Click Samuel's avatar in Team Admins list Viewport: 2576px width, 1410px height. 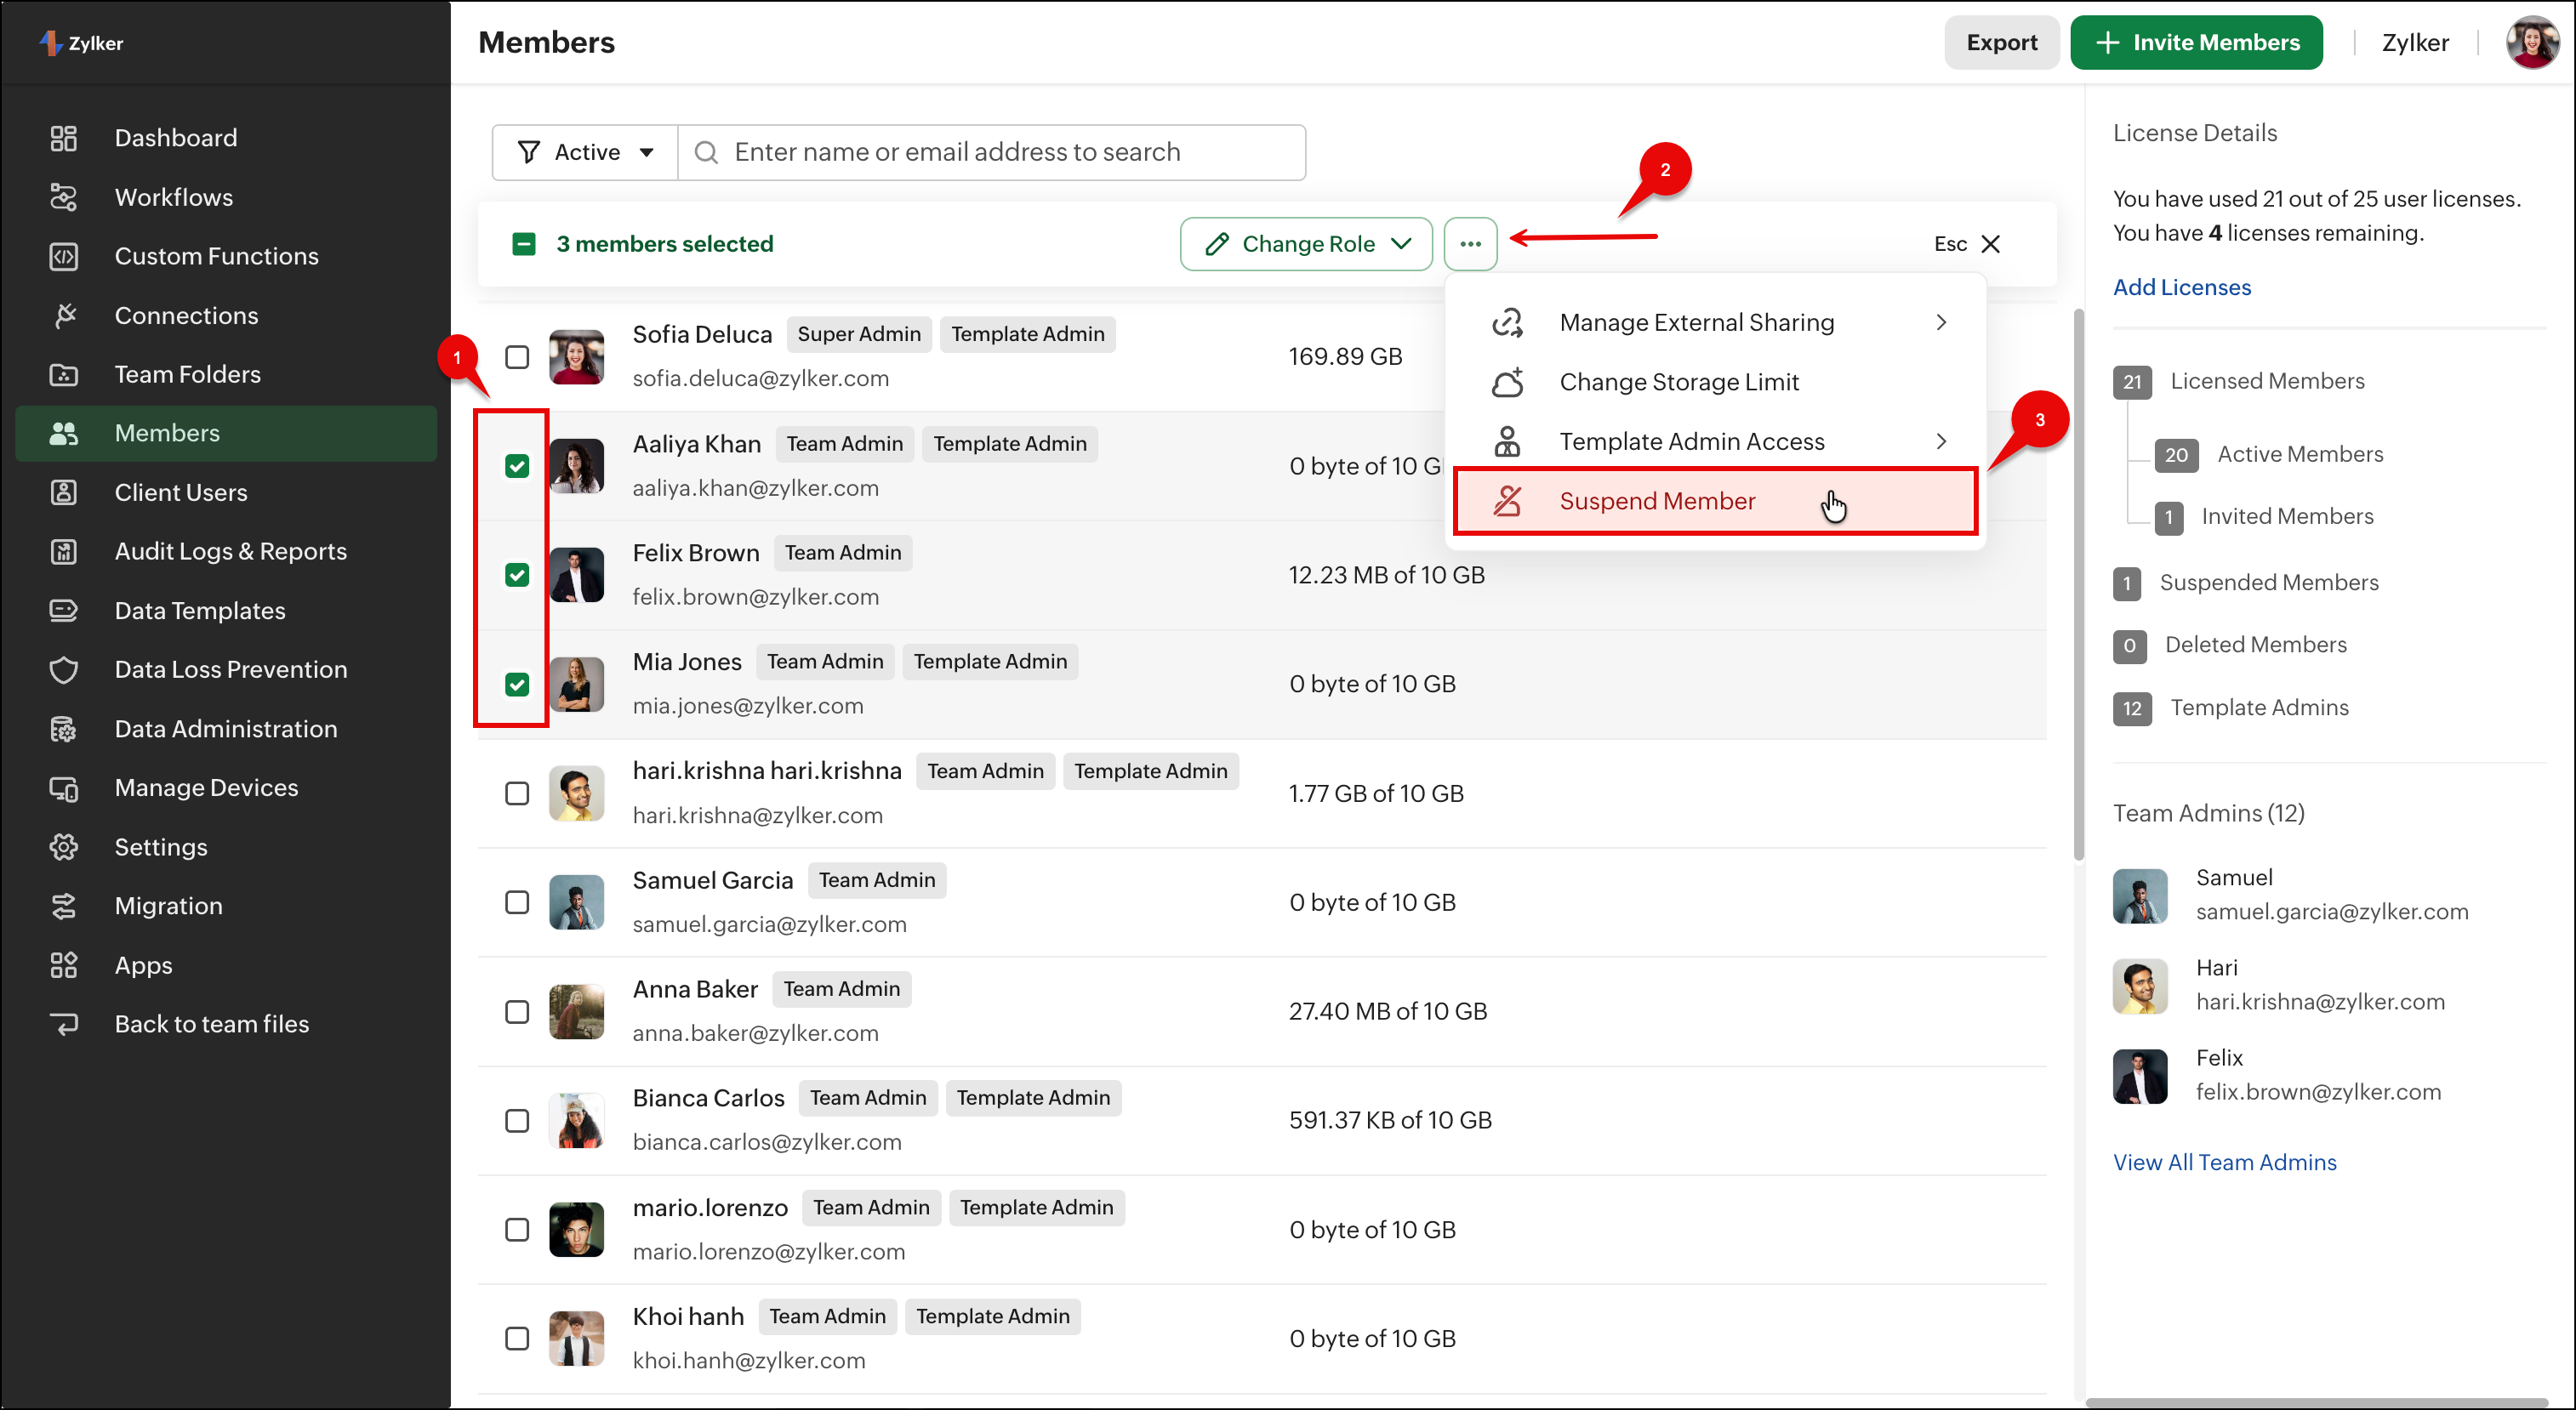click(x=2140, y=895)
